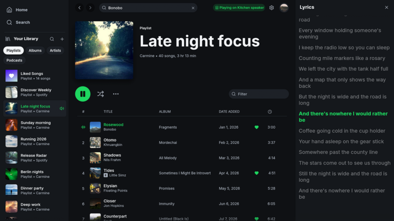Open Search from the sidebar
Viewport: 394px width, 221px height.
click(x=18, y=22)
